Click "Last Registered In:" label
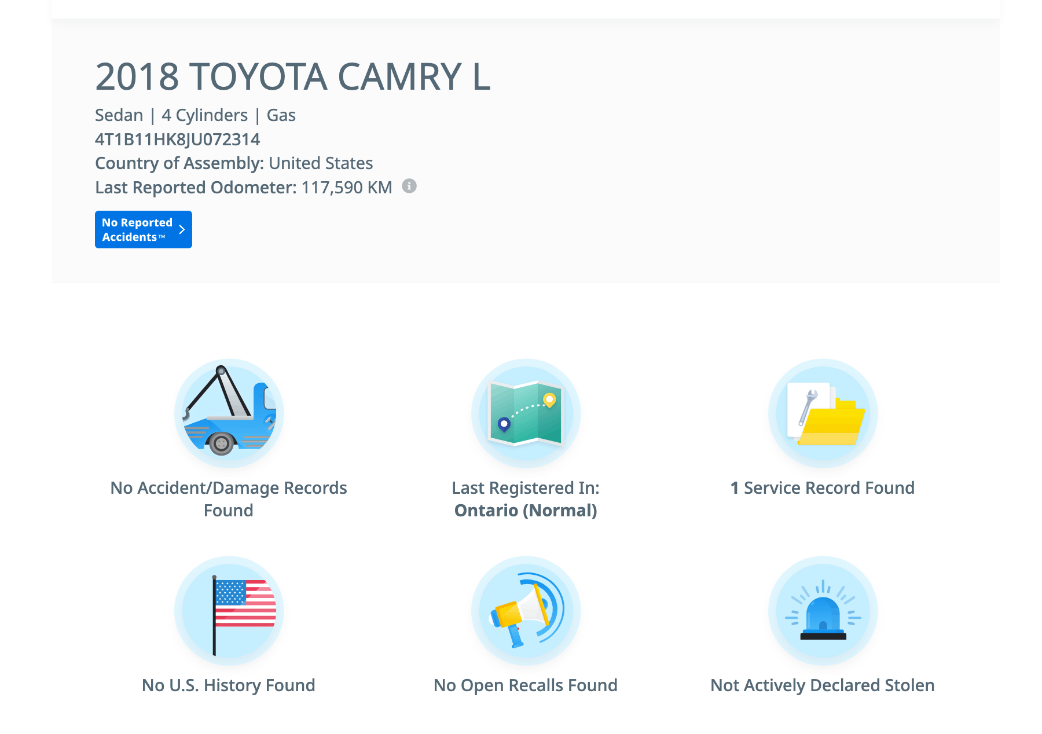This screenshot has height=734, width=1042. 526,488
